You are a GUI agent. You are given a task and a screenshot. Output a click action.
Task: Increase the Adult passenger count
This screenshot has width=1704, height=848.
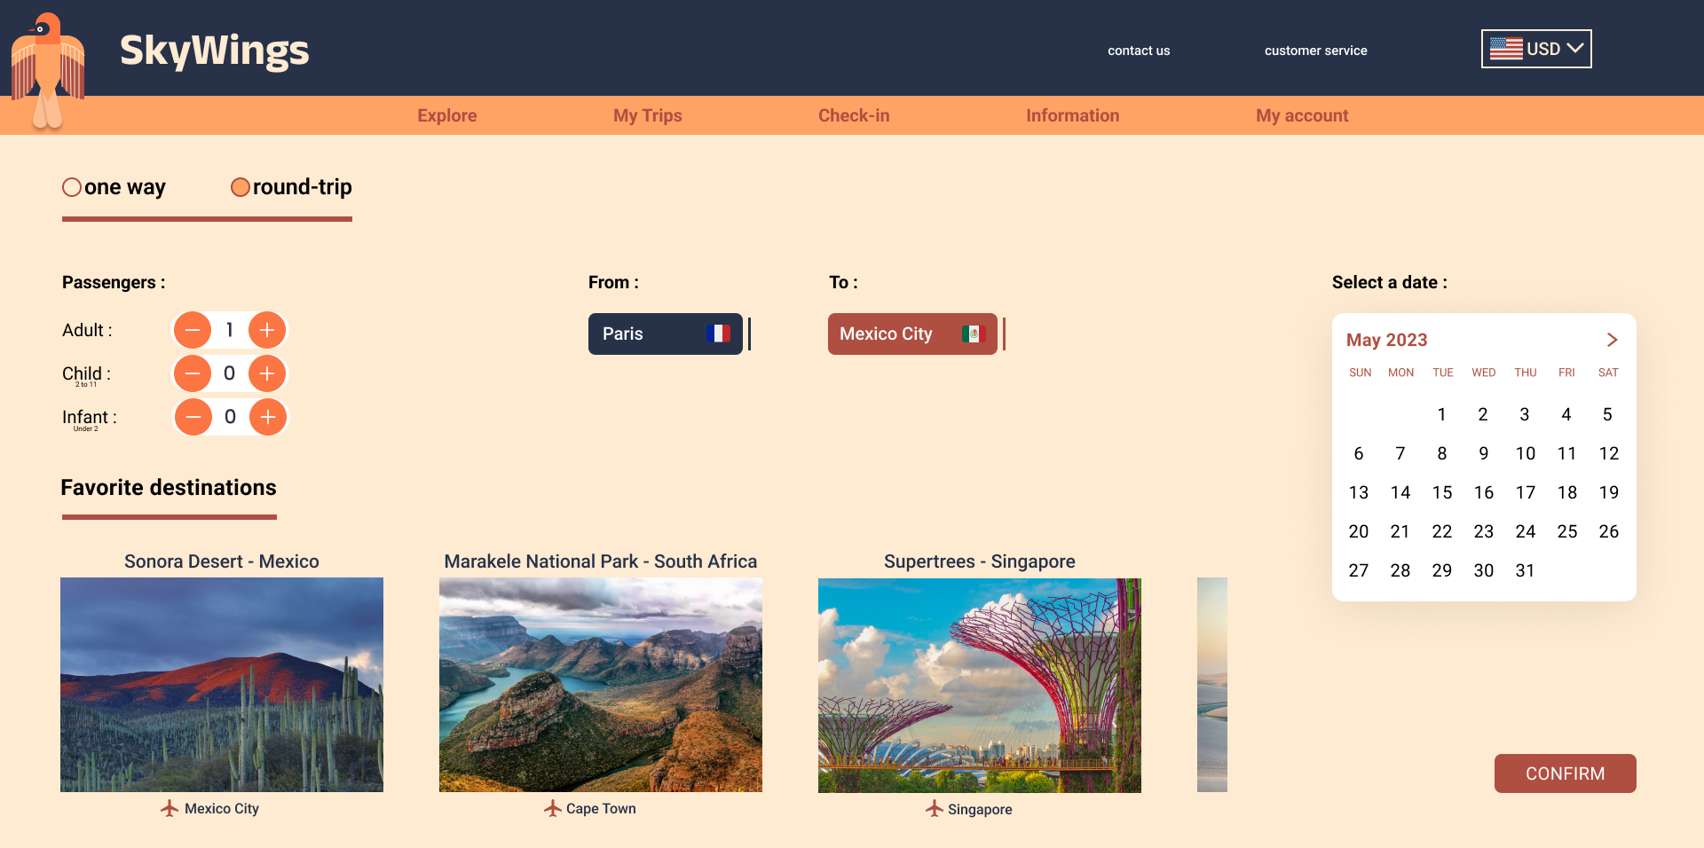(x=267, y=330)
